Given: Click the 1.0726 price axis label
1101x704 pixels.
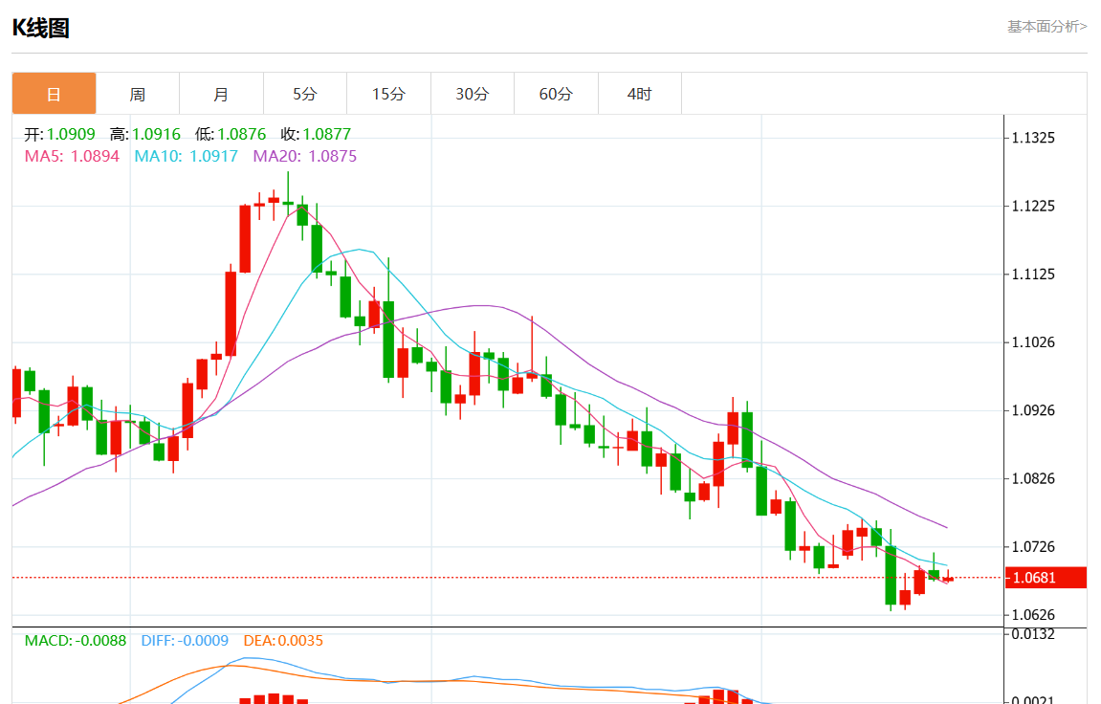Looking at the screenshot, I should pyautogui.click(x=1033, y=546).
